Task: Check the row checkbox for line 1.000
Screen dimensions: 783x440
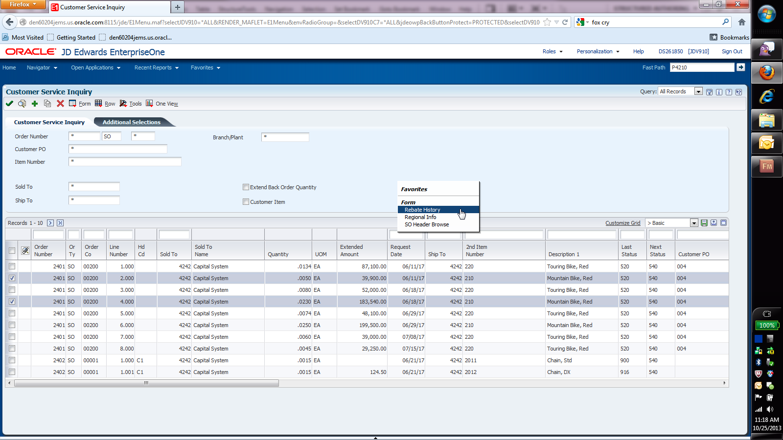Action: (x=12, y=266)
